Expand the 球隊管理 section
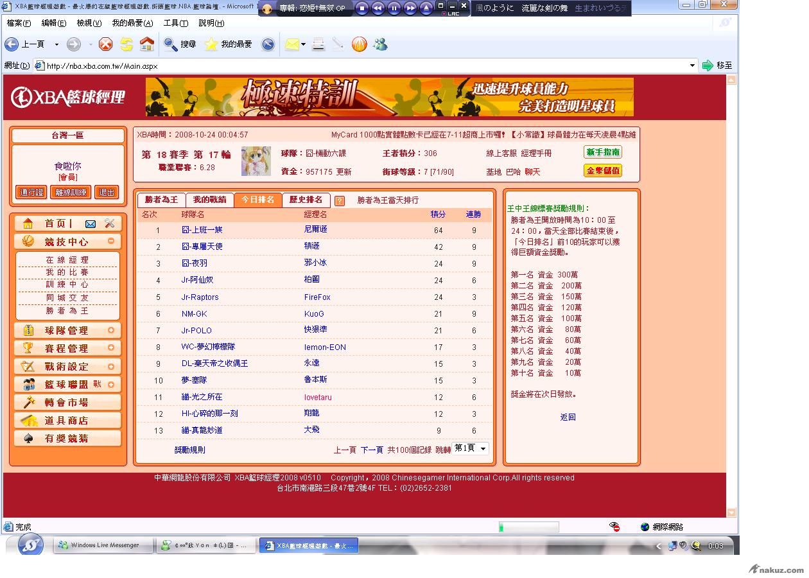The height and width of the screenshot is (578, 809). [x=111, y=330]
